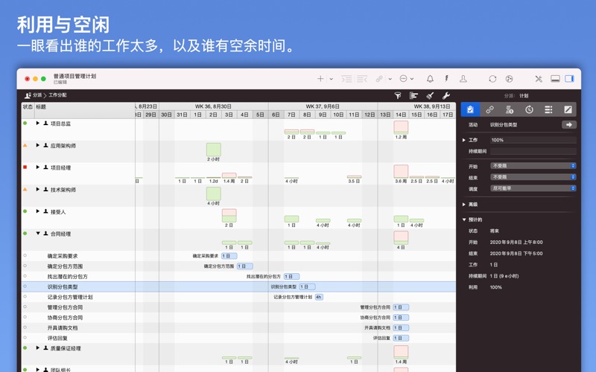Expand the 项目总监 resource row
The width and height of the screenshot is (596, 372).
[38, 124]
